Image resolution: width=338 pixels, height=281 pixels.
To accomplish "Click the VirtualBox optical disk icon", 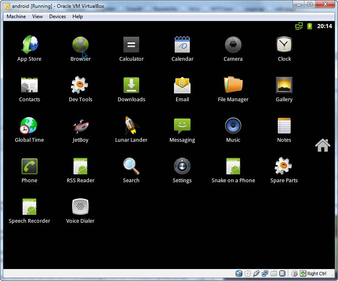I will [248, 274].
